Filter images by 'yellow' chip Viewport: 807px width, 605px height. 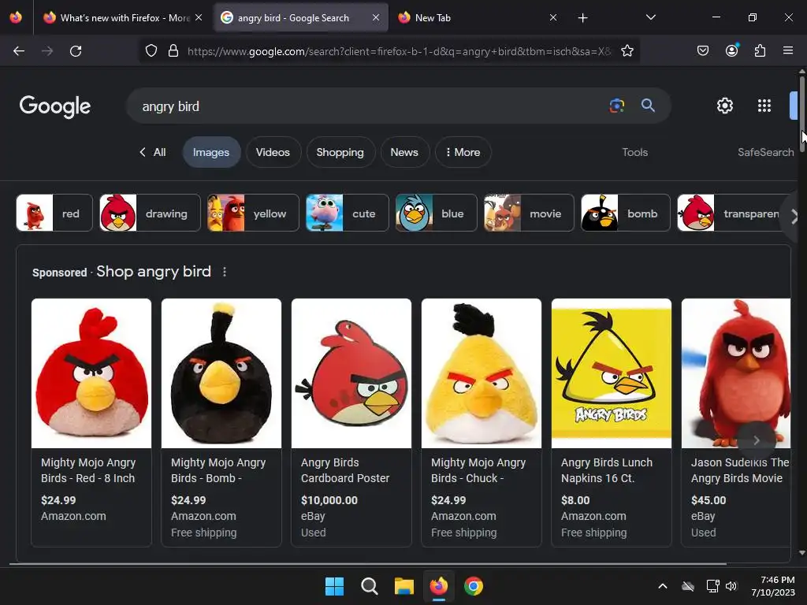253,213
